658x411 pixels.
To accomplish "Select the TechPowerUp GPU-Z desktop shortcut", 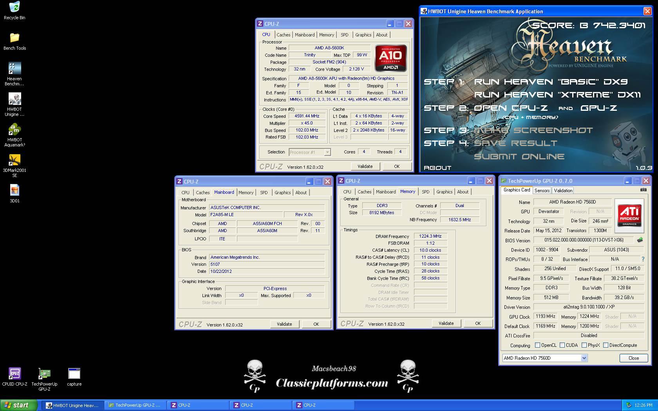I will 44,379.
